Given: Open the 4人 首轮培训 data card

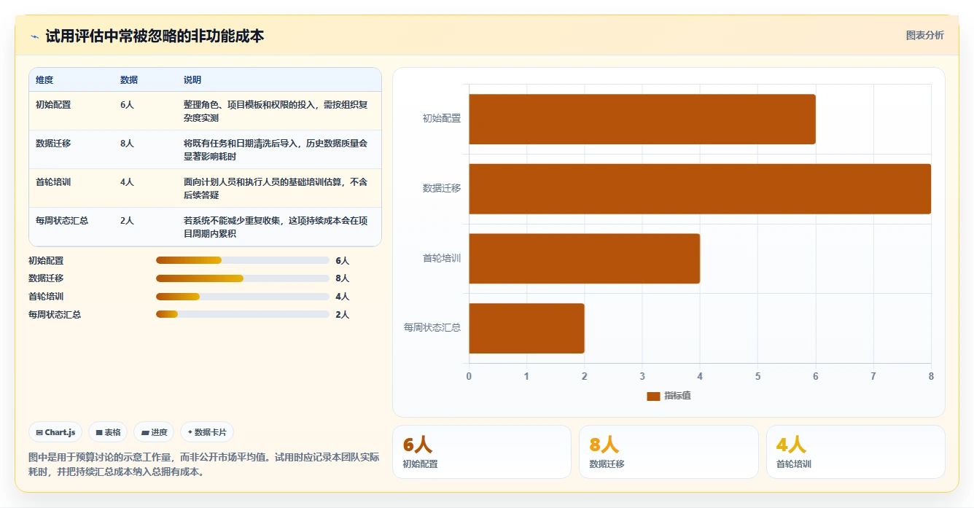Looking at the screenshot, I should tap(855, 452).
